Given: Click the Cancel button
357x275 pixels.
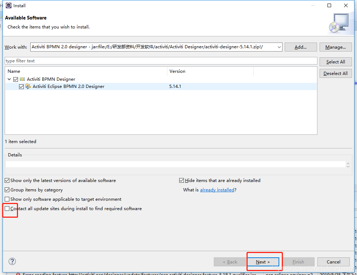Looking at the screenshot, I should (334, 262).
